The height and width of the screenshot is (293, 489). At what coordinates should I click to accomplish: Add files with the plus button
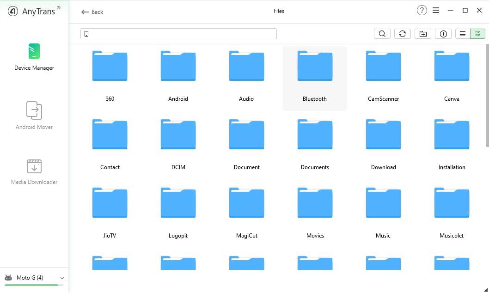point(443,34)
